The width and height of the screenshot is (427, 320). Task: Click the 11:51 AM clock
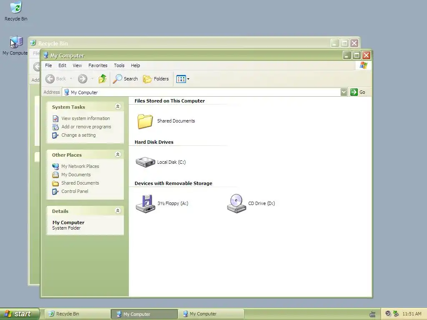tap(412, 314)
